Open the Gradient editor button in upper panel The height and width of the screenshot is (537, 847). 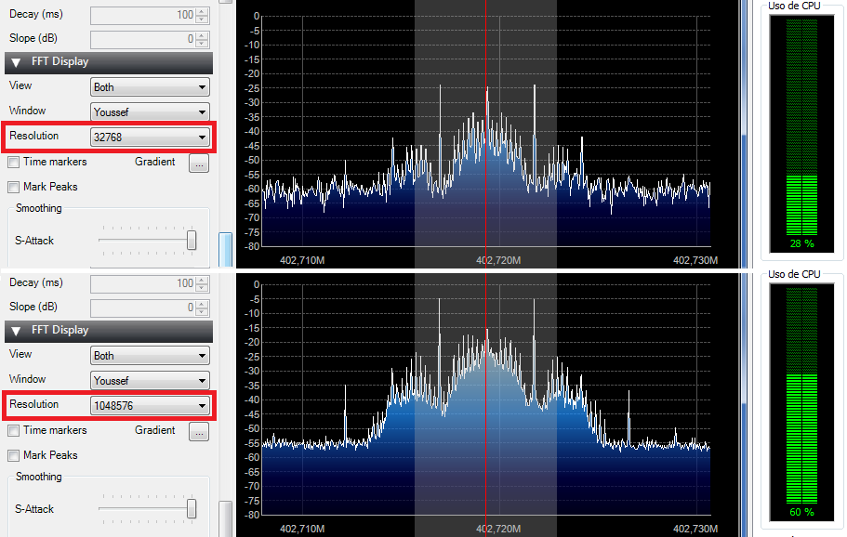(199, 163)
